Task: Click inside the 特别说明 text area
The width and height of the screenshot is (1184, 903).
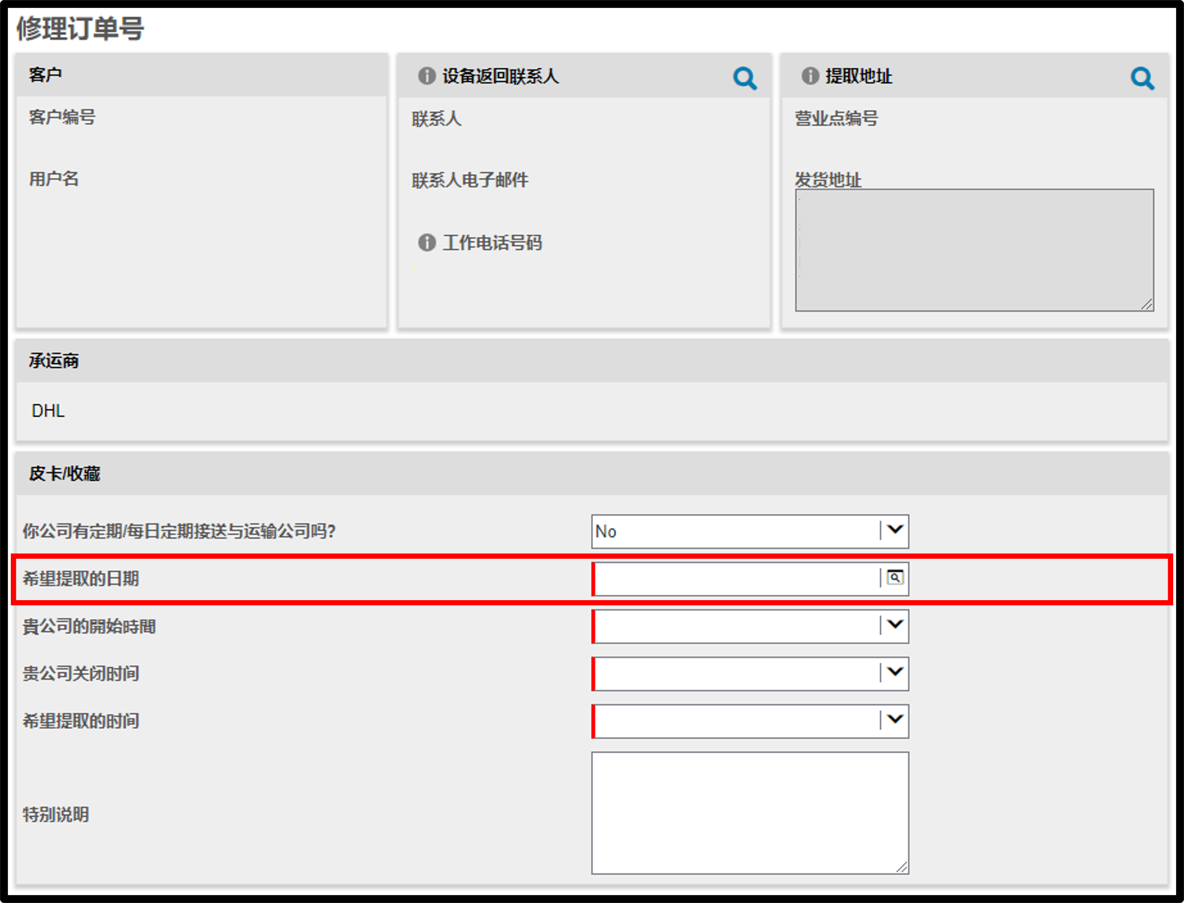Action: click(x=750, y=813)
